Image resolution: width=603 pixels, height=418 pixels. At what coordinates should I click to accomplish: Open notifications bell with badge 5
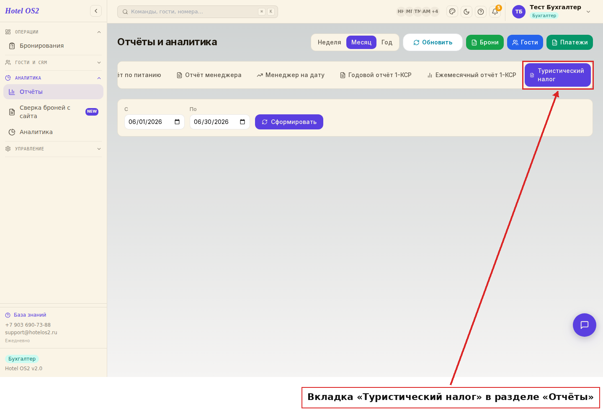point(495,11)
